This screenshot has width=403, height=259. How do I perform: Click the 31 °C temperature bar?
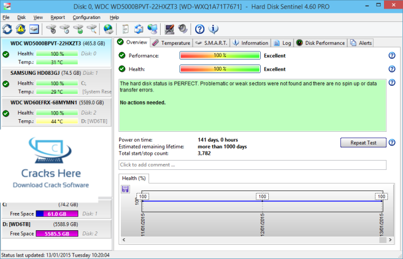coord(57,62)
